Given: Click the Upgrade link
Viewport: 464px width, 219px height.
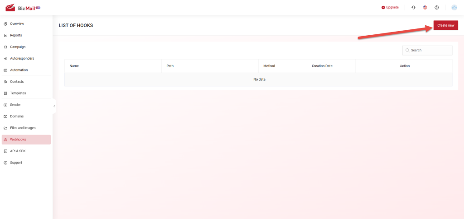Looking at the screenshot, I should (x=390, y=8).
